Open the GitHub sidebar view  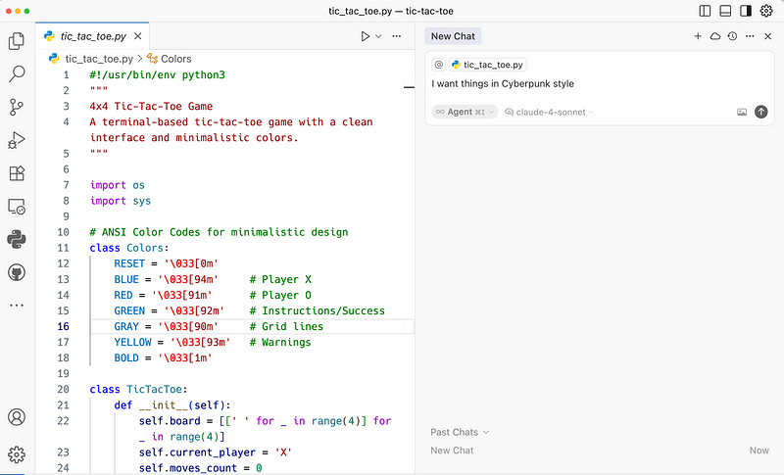pos(17,272)
